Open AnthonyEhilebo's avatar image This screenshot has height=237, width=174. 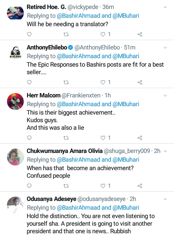15,54
